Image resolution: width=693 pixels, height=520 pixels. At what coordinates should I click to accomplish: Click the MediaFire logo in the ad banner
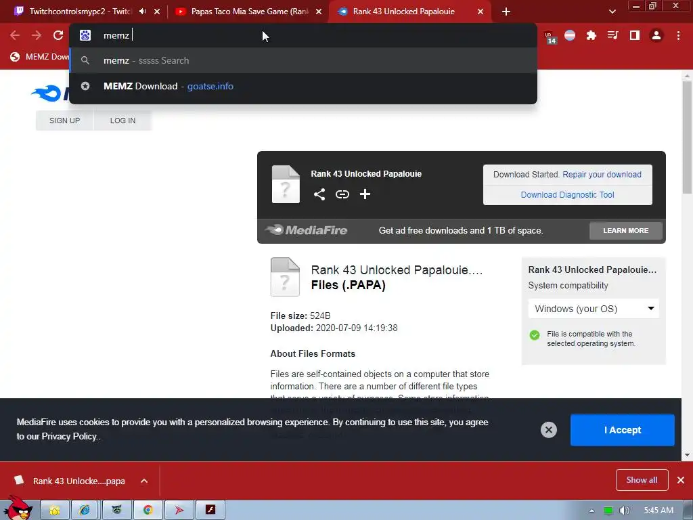(307, 230)
